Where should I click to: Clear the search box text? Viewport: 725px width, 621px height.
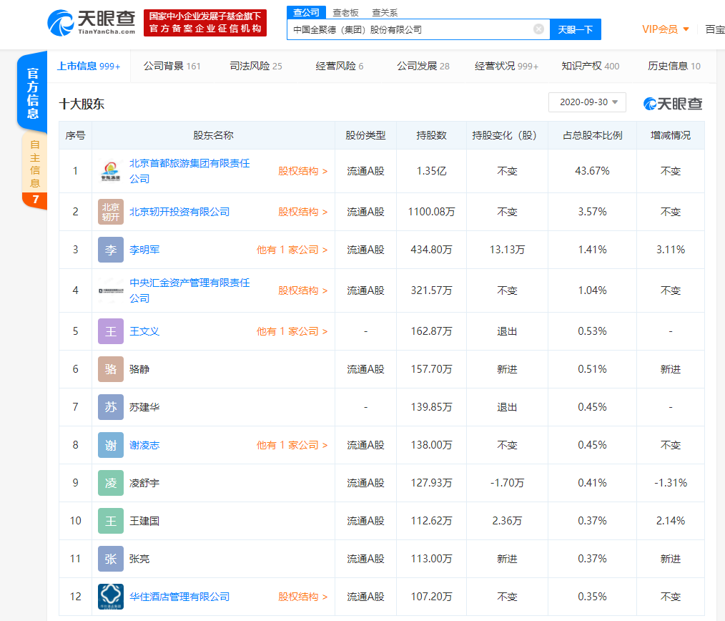(538, 29)
